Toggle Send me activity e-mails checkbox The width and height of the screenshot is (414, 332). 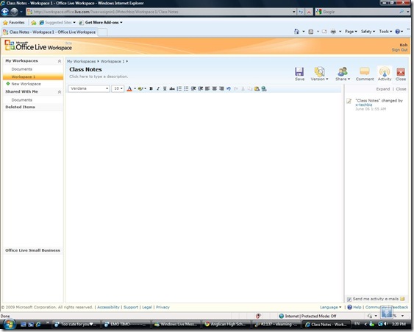click(x=349, y=299)
